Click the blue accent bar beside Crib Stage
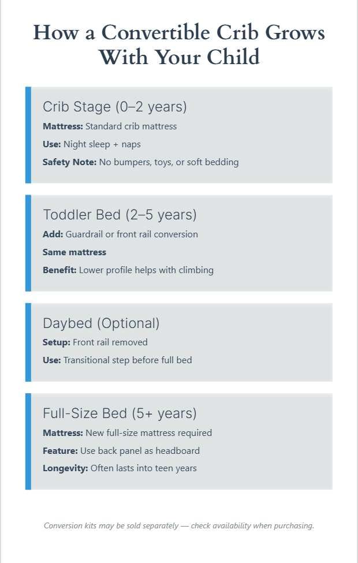This screenshot has height=563, width=358. tap(28, 135)
